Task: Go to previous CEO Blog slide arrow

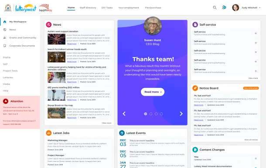Action: click(x=124, y=114)
